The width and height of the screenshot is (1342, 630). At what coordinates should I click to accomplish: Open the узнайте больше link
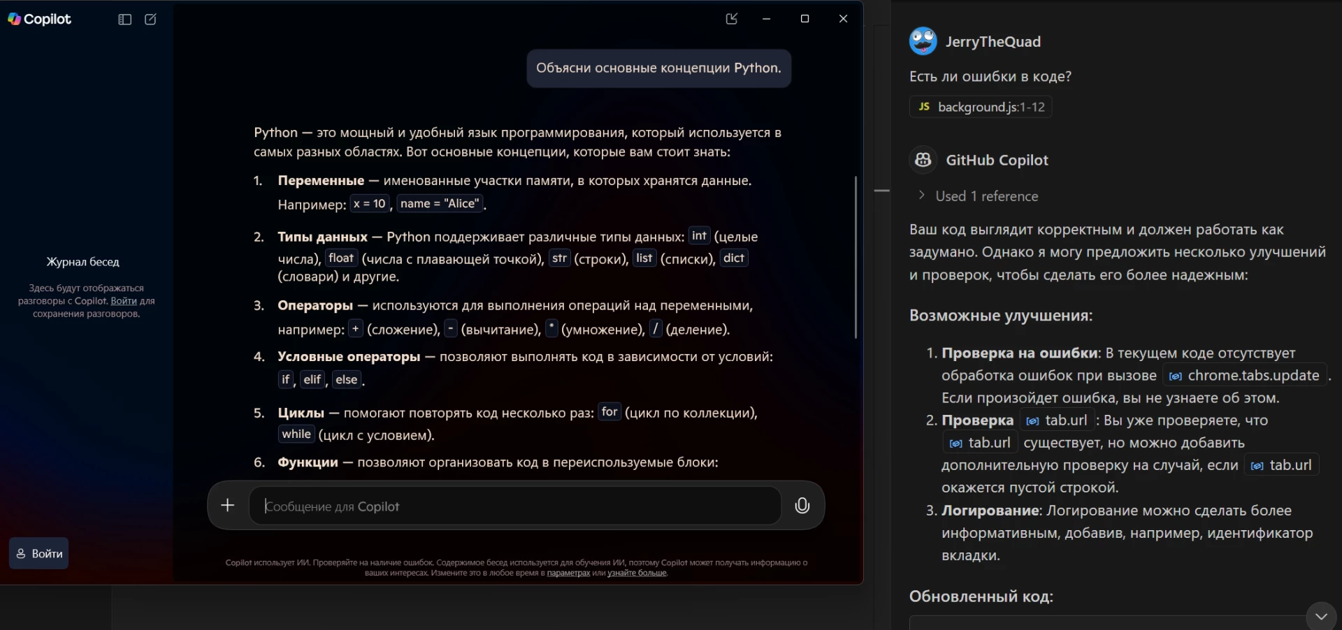637,573
